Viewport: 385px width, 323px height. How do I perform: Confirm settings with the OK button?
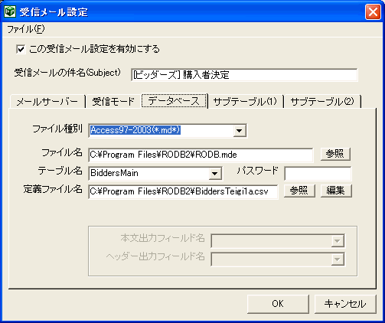[x=278, y=304]
